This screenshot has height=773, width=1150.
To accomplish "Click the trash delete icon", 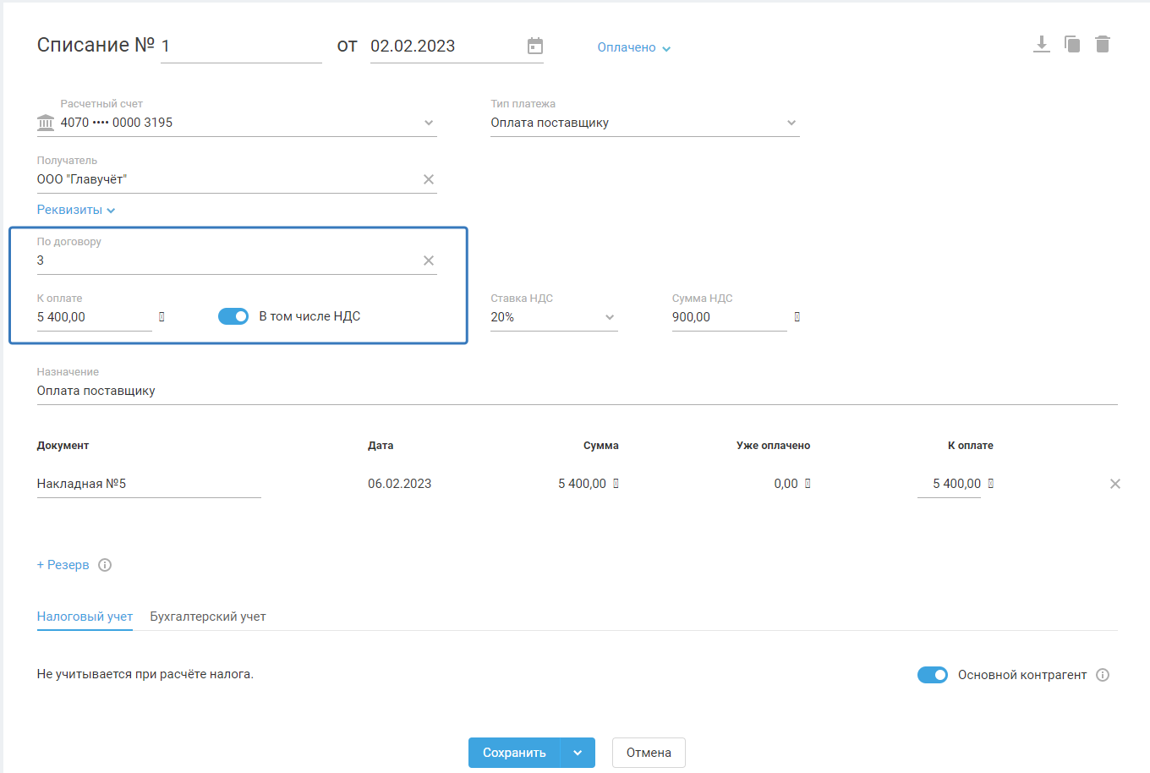I will (1103, 44).
